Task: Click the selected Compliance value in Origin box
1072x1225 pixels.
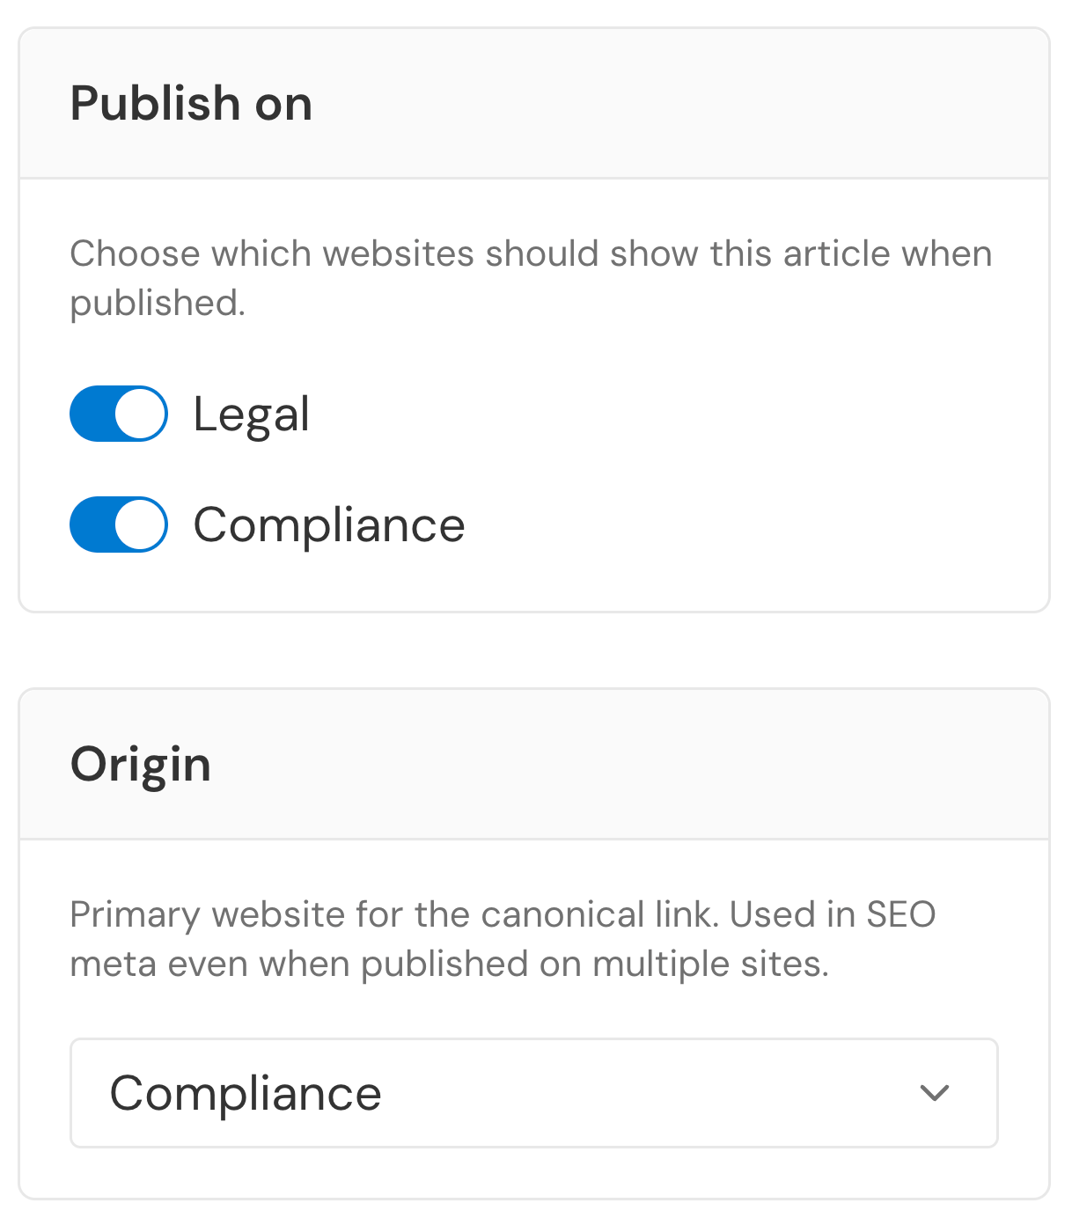Action: point(246,1093)
